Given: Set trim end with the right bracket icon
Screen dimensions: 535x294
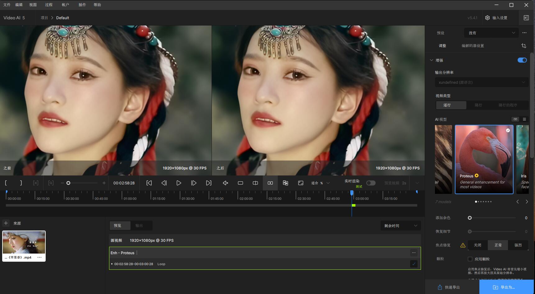Looking at the screenshot, I should click(x=21, y=183).
